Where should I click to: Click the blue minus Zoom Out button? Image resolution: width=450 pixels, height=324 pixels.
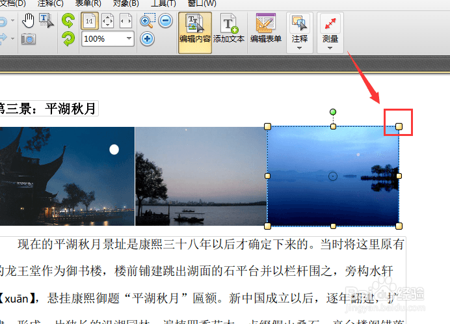click(x=166, y=21)
